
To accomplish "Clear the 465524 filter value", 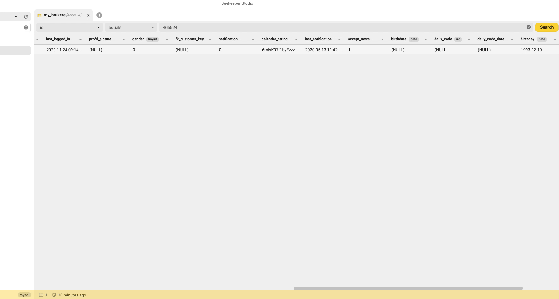I will point(529,27).
